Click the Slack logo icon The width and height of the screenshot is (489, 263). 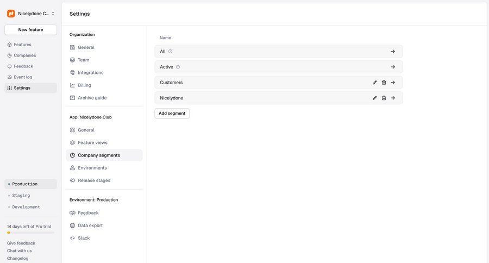tap(72, 238)
